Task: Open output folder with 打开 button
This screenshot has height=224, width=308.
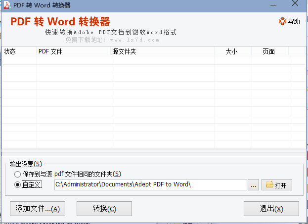Action: [276, 185]
